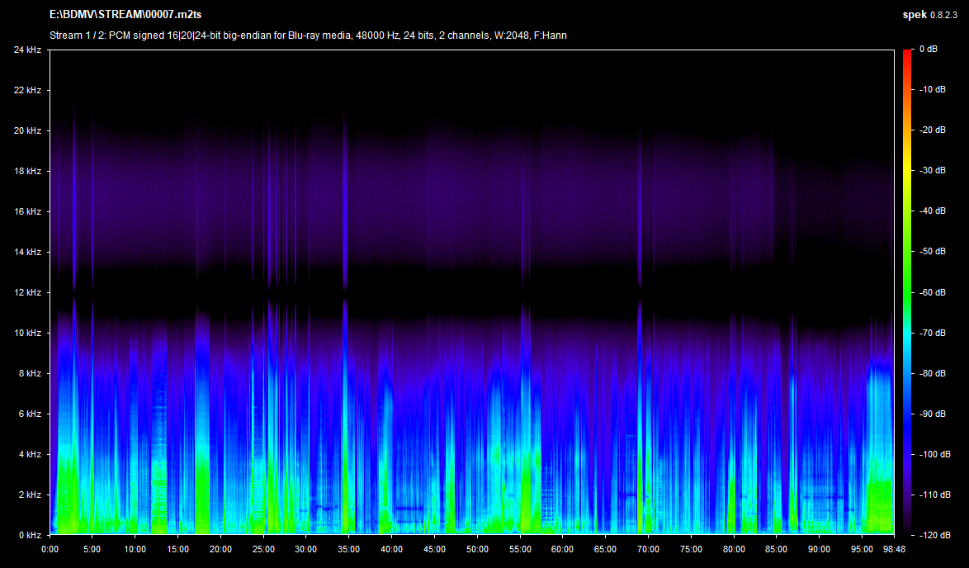Screen dimensions: 969x568
Task: Click the 18 kHz frequency axis label
Action: (x=27, y=171)
